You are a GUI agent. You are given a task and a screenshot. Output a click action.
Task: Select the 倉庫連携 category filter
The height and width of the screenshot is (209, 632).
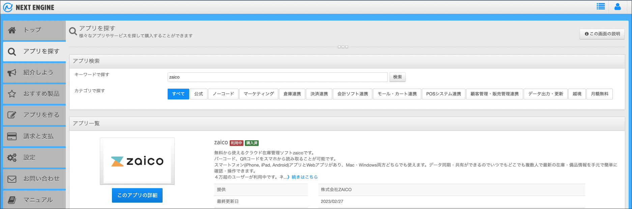click(x=292, y=94)
